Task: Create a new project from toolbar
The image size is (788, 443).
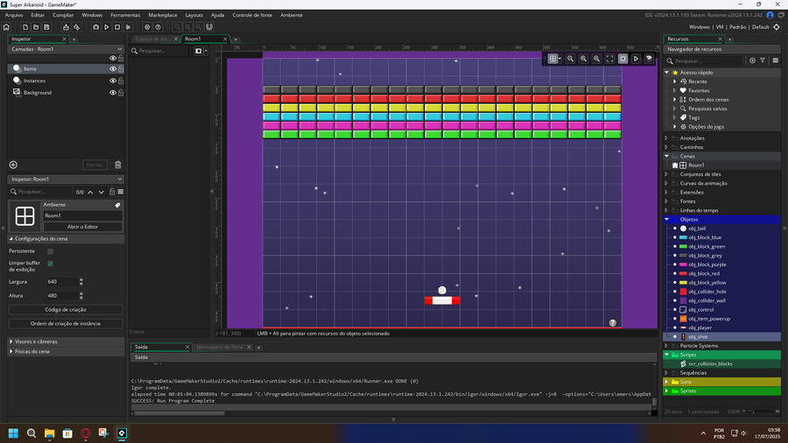Action: (x=25, y=27)
